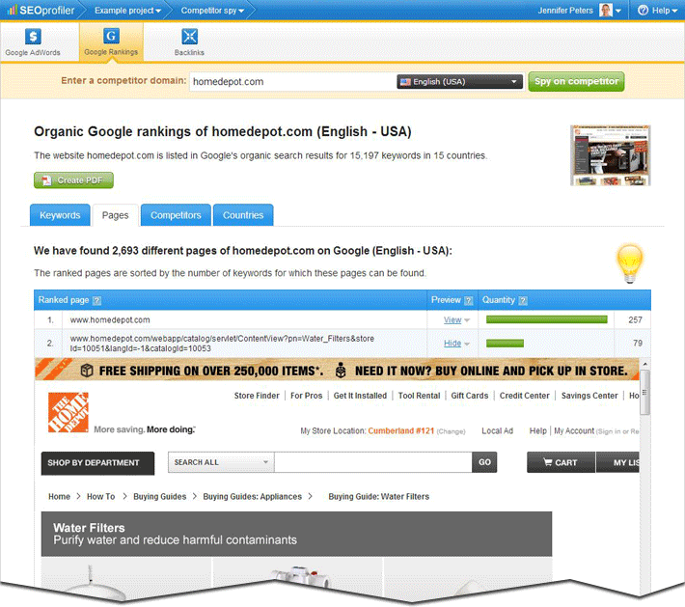Click For Pros link in preview

click(x=306, y=396)
